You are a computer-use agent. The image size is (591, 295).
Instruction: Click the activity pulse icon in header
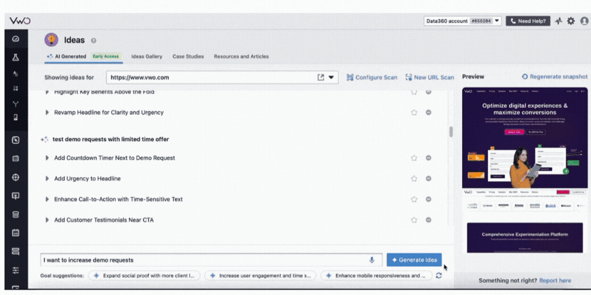558,21
